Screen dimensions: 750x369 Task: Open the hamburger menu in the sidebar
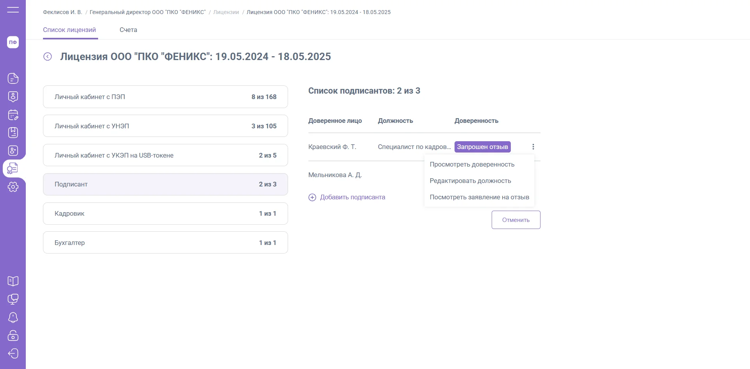pos(13,10)
